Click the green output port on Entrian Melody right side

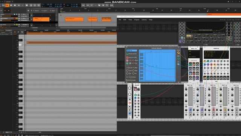coord(178,58)
